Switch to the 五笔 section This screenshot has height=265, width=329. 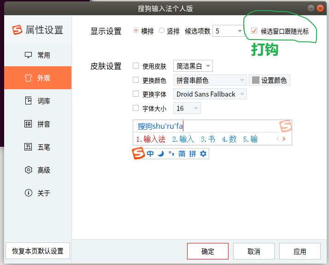38,147
